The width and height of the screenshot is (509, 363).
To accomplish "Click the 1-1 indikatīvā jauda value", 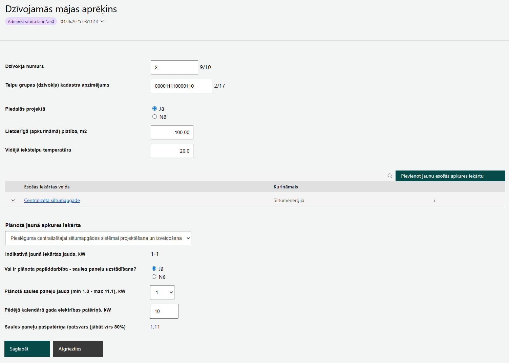I will click(x=155, y=254).
